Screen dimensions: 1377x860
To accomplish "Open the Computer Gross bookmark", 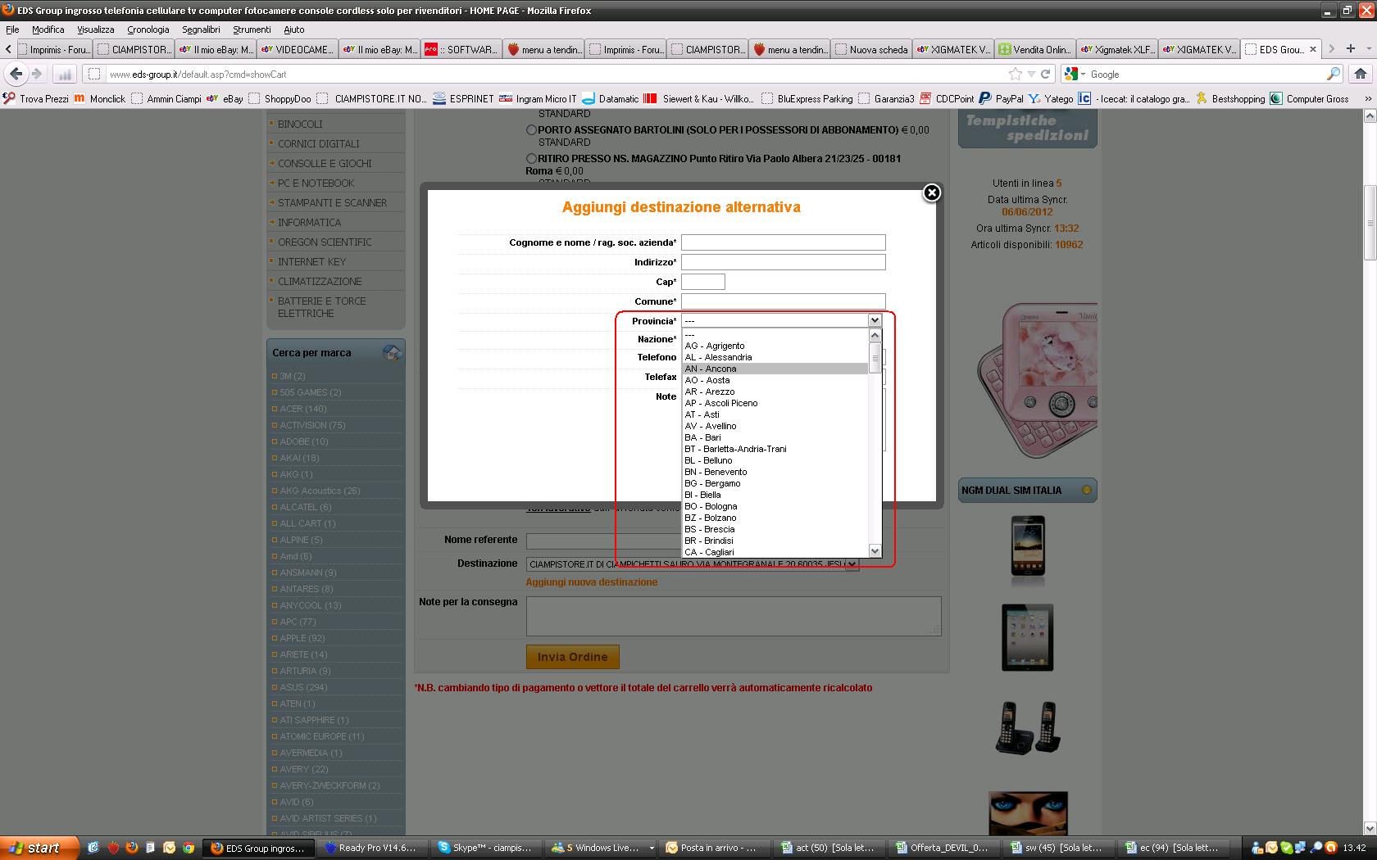I will pyautogui.click(x=1309, y=98).
